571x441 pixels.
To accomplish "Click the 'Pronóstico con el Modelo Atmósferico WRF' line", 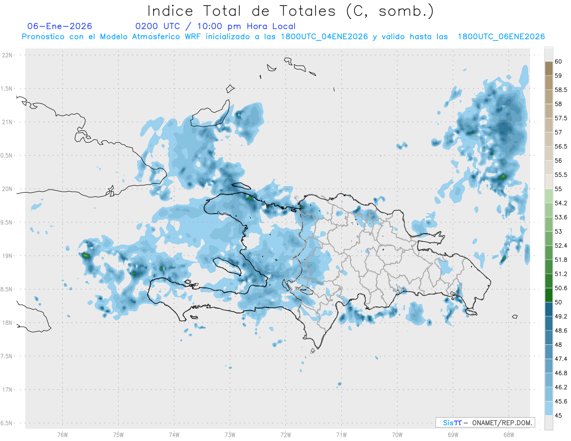I will coord(283,37).
